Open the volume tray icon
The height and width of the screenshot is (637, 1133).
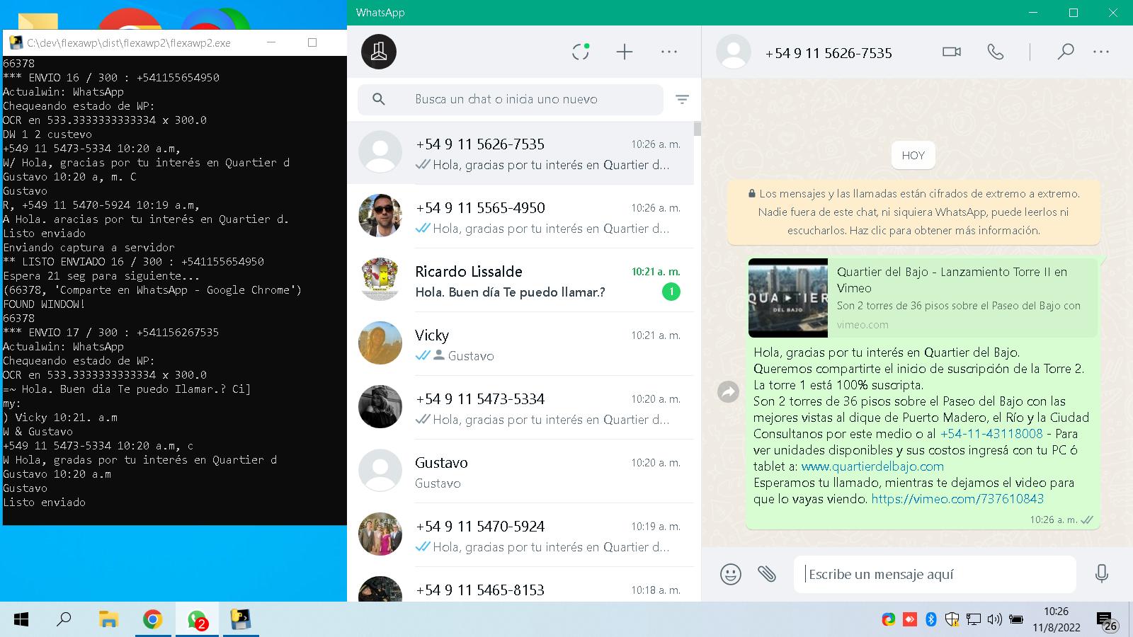pyautogui.click(x=994, y=619)
